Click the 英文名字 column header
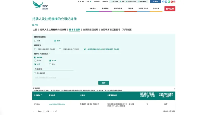The width and height of the screenshot is (208, 115). [52, 95]
